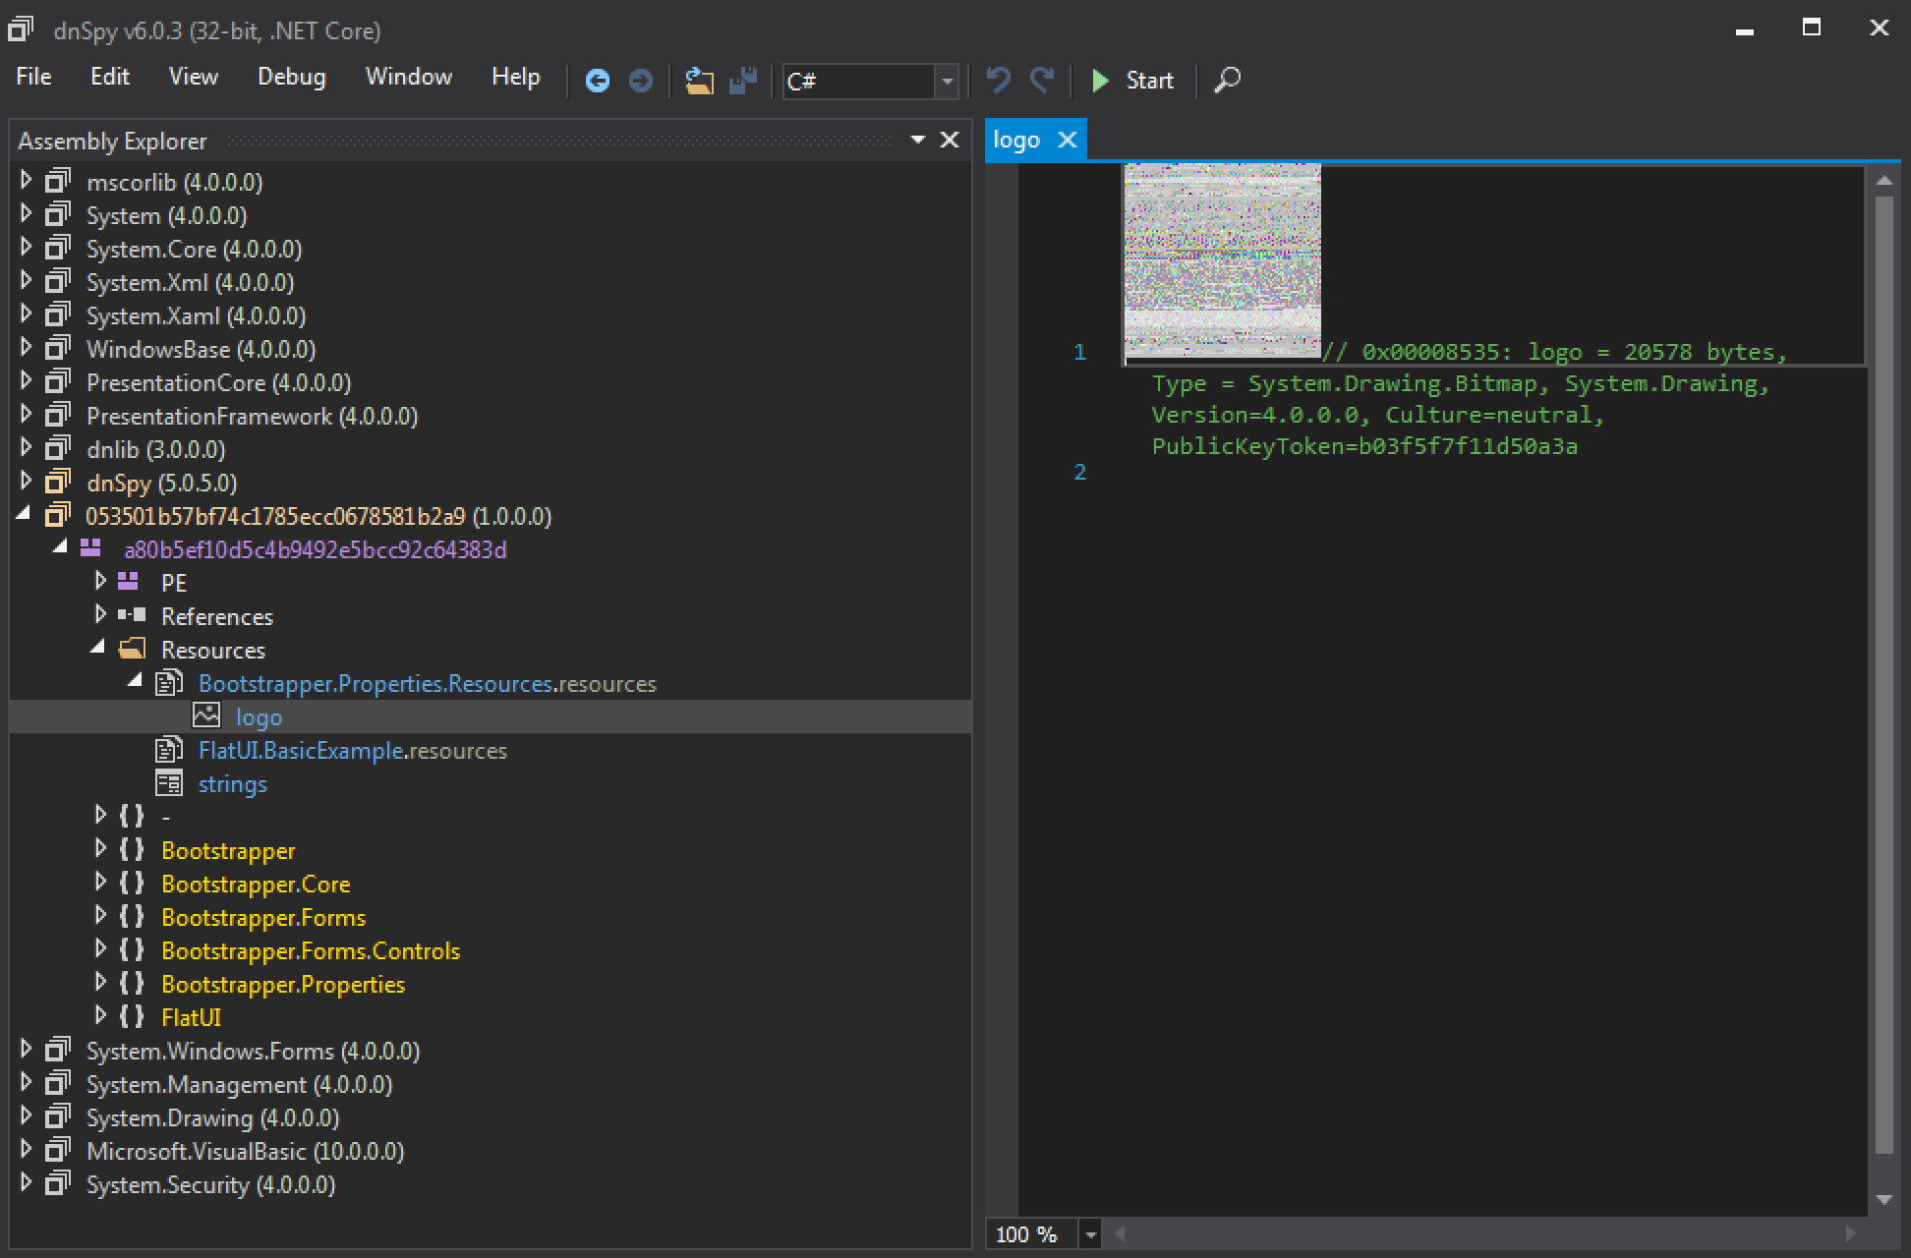1911x1258 pixels.
Task: Open the C# language dropdown
Action: coord(947,82)
